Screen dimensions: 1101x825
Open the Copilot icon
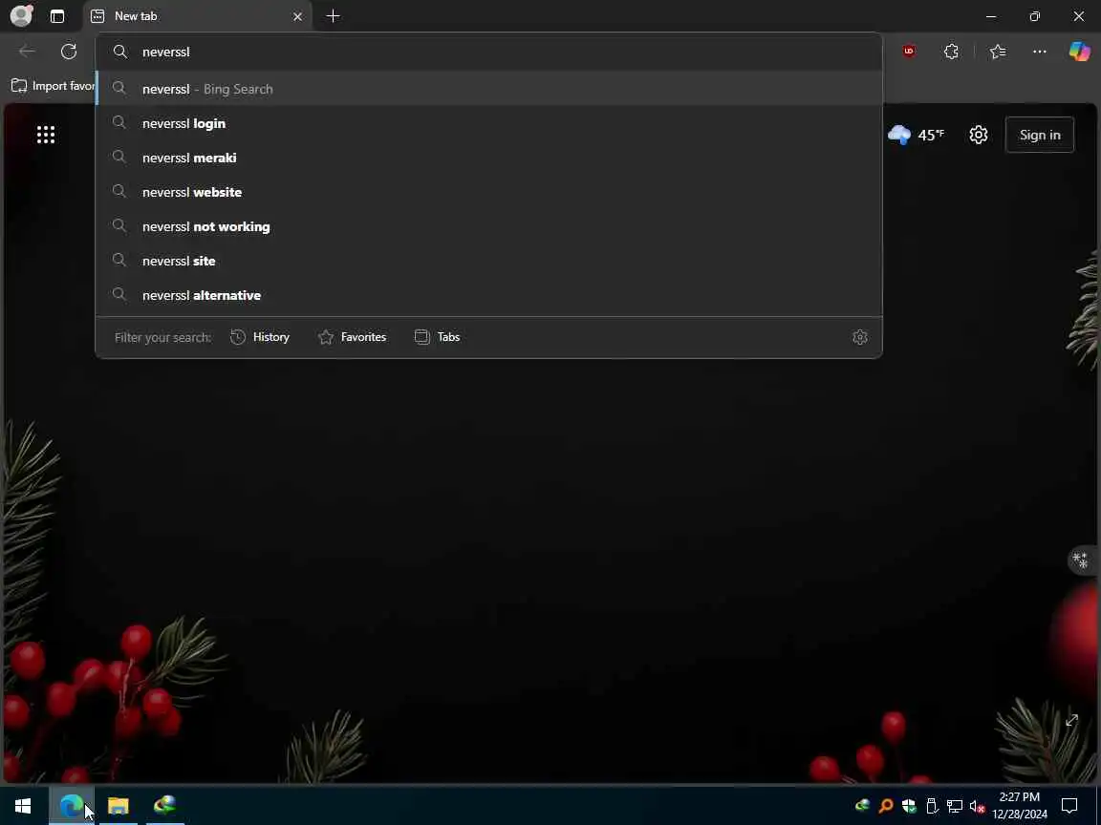click(x=1079, y=52)
